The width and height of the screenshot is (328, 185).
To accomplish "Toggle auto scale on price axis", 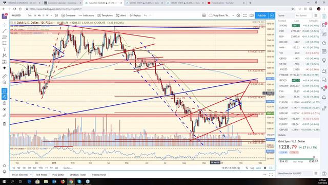I will (258, 168).
